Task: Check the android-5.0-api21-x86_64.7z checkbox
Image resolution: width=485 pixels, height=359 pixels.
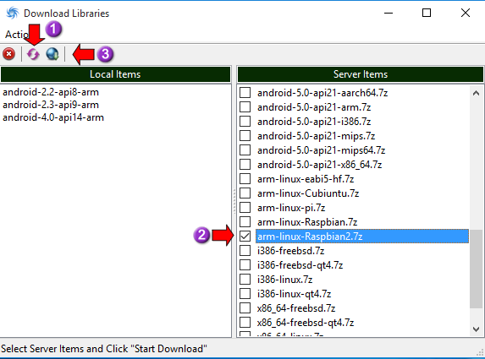Action: pos(245,165)
